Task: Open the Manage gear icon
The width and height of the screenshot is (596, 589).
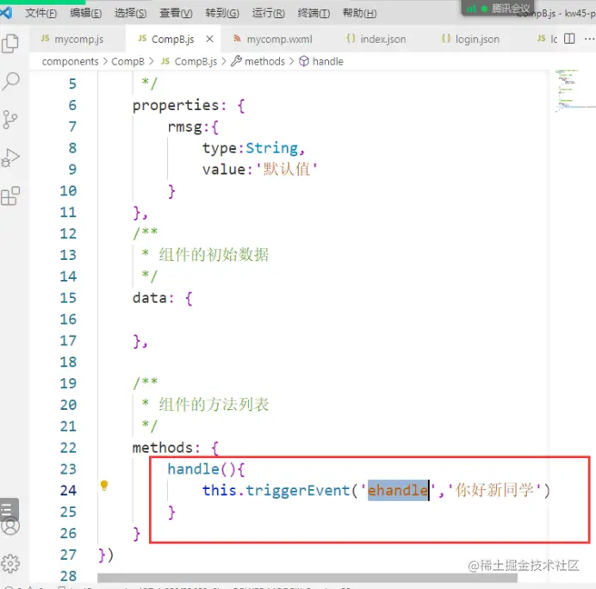Action: (10, 563)
